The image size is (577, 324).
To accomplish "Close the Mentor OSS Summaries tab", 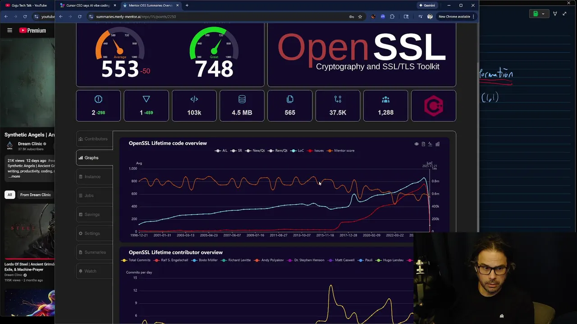I will point(177,5).
